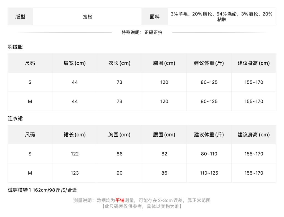Select shoulder width 44 in 羽绒服 S row

coord(75,82)
